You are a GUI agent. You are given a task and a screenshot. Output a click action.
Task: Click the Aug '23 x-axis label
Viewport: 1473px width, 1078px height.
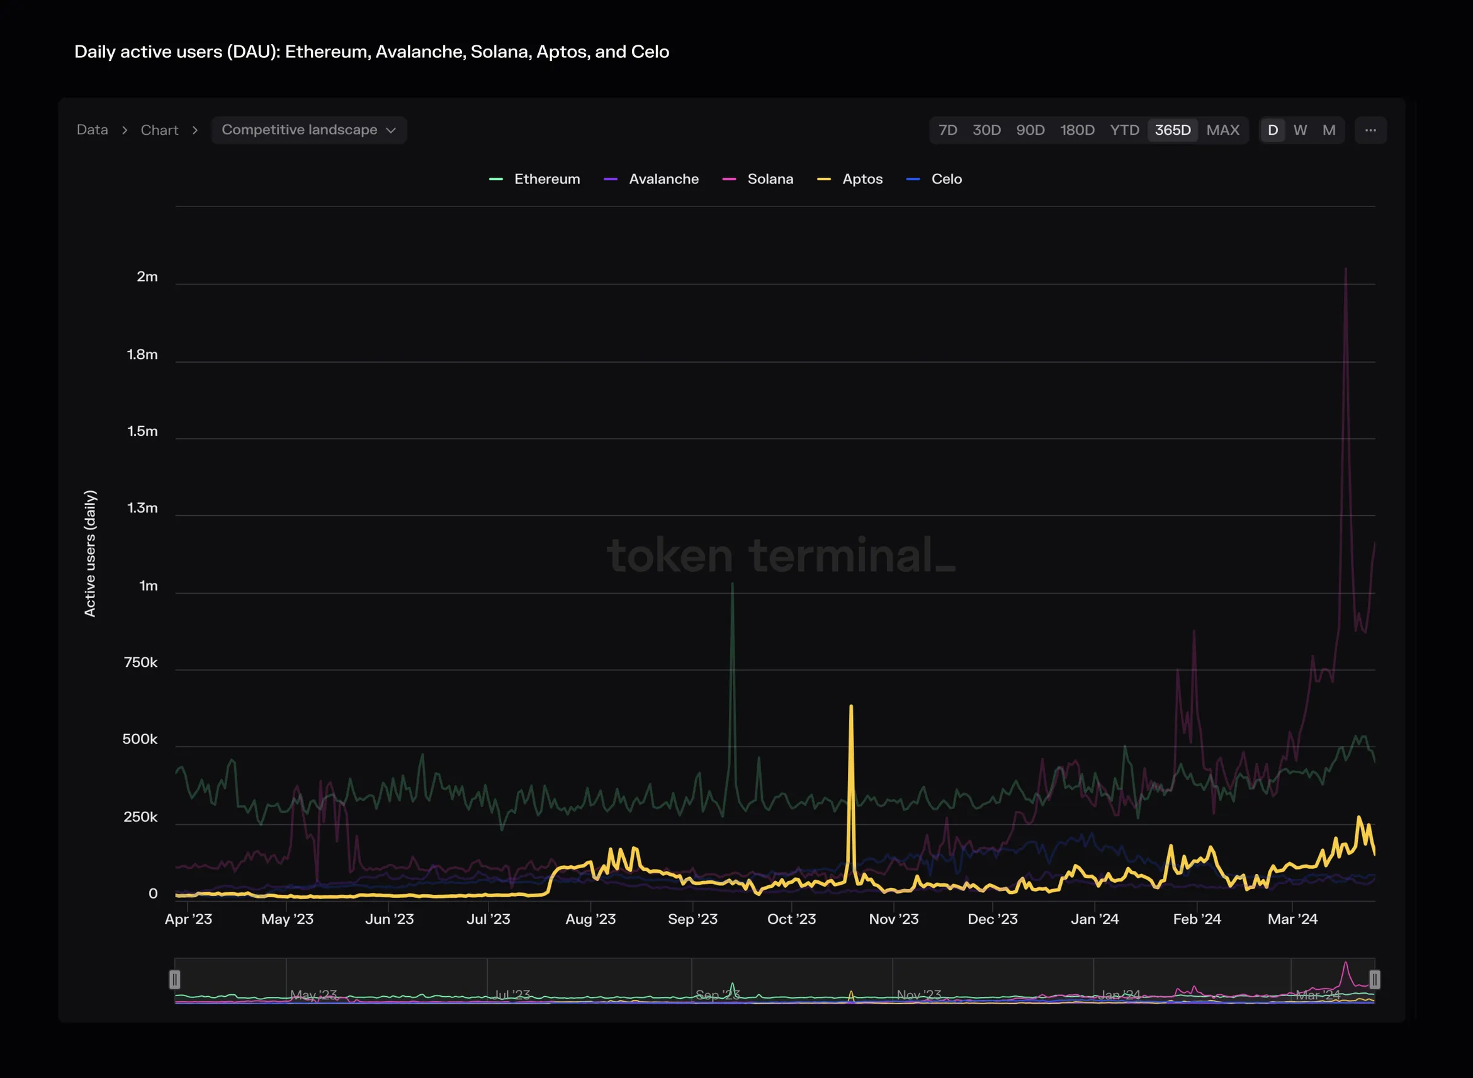pyautogui.click(x=590, y=919)
